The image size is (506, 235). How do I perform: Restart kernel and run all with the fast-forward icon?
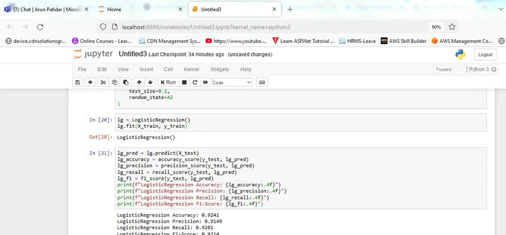pyautogui.click(x=205, y=82)
